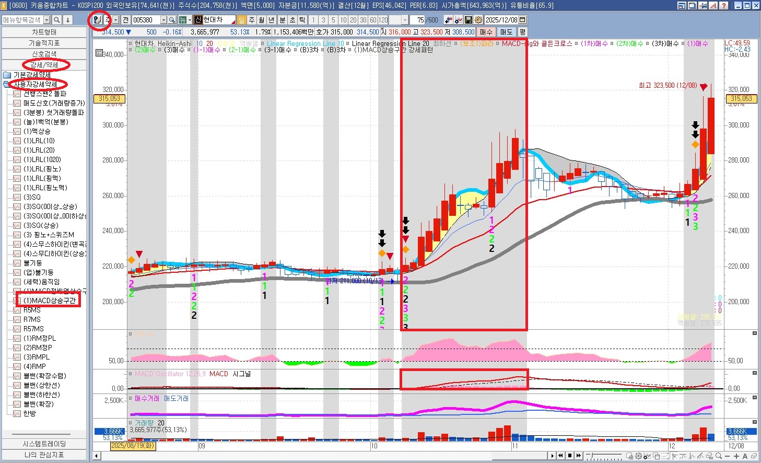Screen dimensions: 761x463
Task: Click the duplicate window icon in title bar
Action: [692, 5]
